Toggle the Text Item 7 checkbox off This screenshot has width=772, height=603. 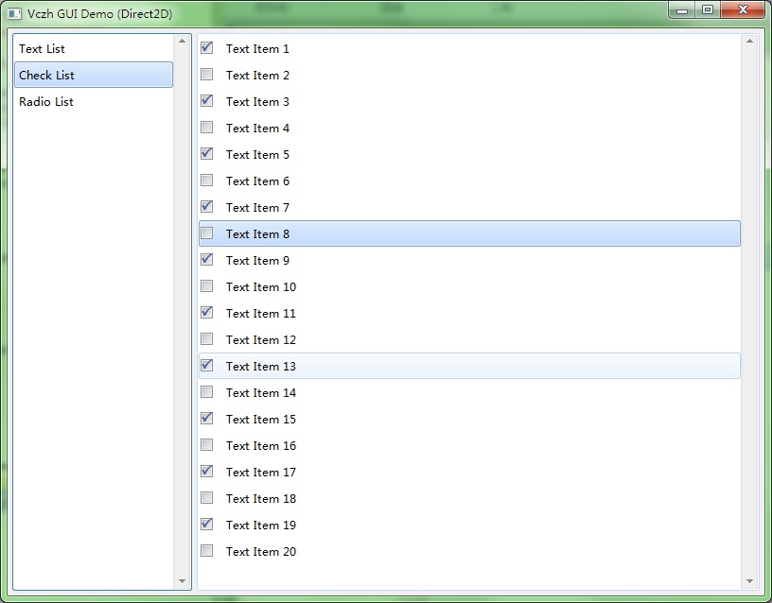[x=207, y=207]
